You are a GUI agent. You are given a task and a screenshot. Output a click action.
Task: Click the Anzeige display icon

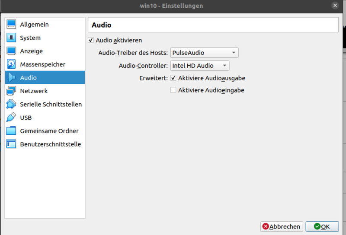tap(11, 51)
